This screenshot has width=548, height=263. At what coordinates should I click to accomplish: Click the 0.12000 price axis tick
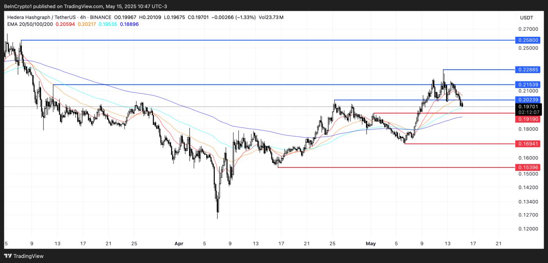(x=528, y=229)
